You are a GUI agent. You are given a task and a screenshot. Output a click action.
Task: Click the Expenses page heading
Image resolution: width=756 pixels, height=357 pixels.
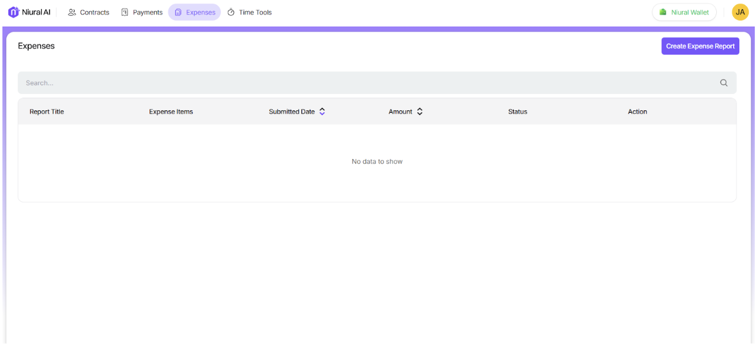pyautogui.click(x=36, y=46)
